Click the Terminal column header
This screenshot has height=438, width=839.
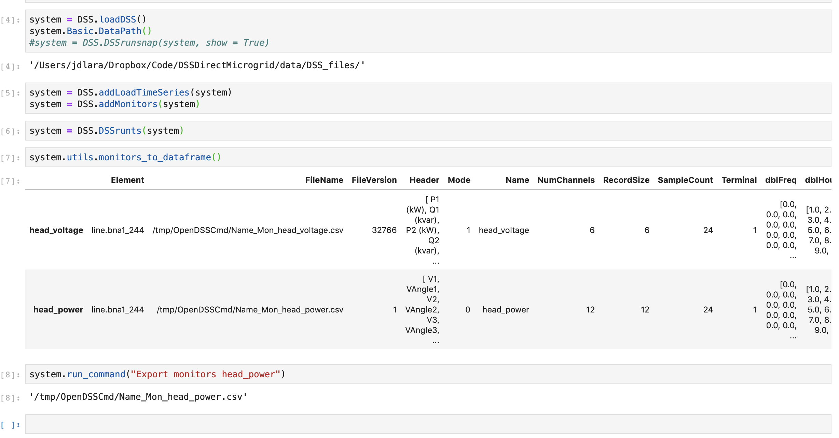click(x=740, y=180)
